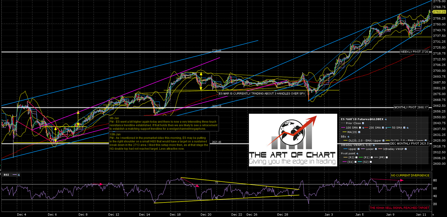Select the 9th Jan commentary text box

tap(163, 123)
